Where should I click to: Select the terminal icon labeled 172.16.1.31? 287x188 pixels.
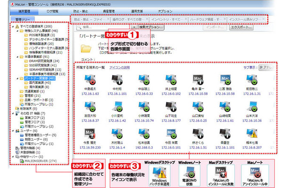click(x=252, y=79)
